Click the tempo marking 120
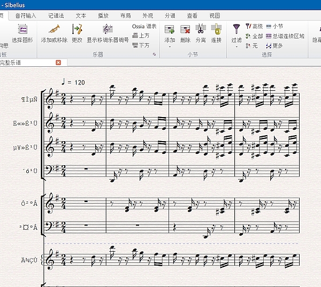Viewport: 321px width, 287px height. coord(80,82)
